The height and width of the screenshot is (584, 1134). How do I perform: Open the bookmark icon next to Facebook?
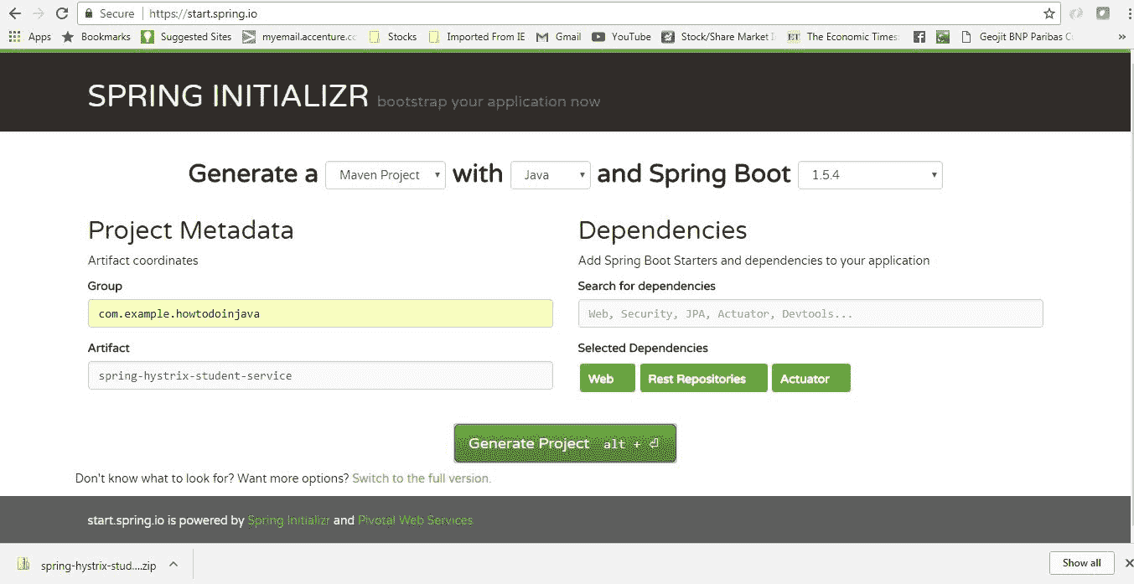coord(943,37)
